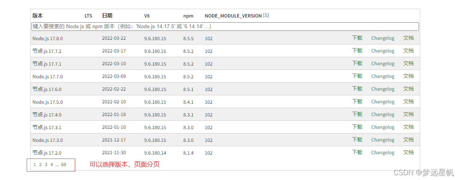Open Changelog for Node.js 17.8.0
Viewport: 460px width, 180px height.
(382, 38)
